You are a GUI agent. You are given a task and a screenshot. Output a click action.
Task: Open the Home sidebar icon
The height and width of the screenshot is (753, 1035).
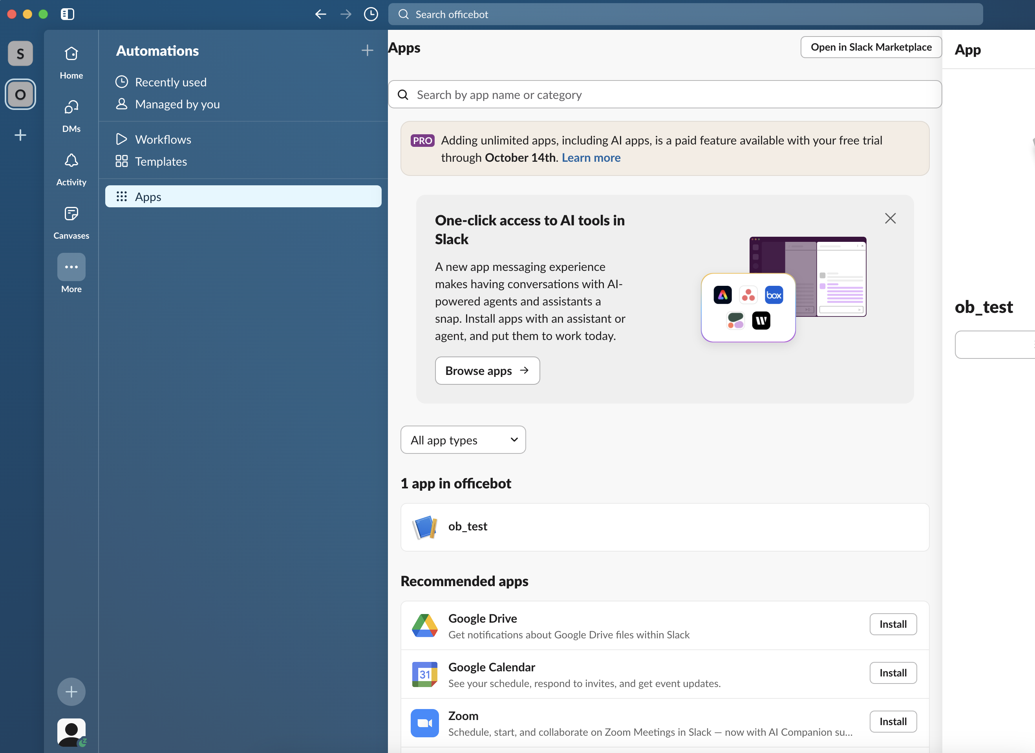click(71, 55)
